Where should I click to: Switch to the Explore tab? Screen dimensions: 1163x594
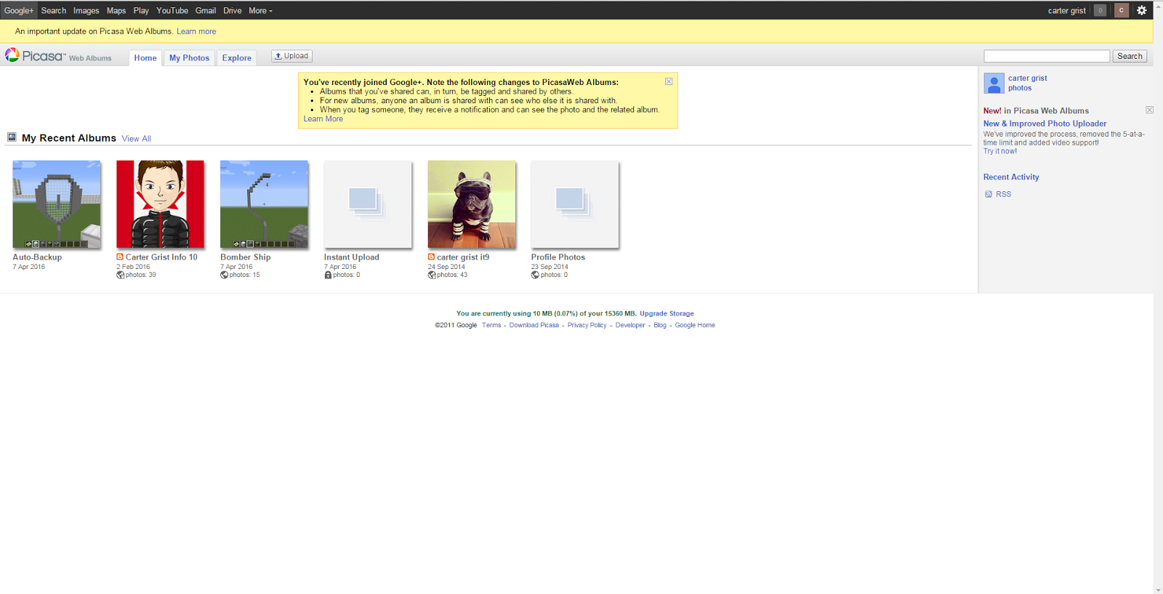pyautogui.click(x=237, y=58)
